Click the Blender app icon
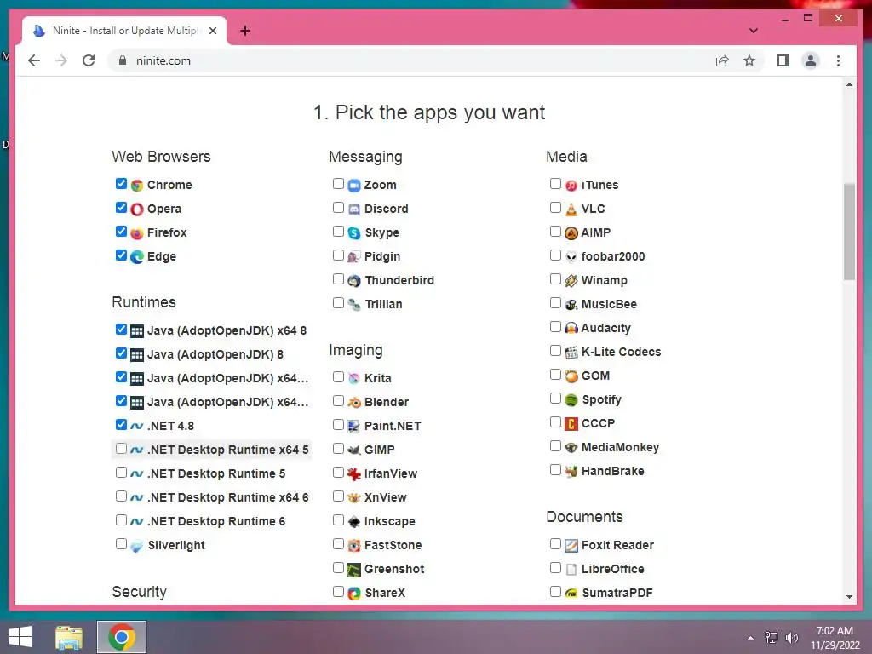The image size is (872, 654). [x=354, y=402]
